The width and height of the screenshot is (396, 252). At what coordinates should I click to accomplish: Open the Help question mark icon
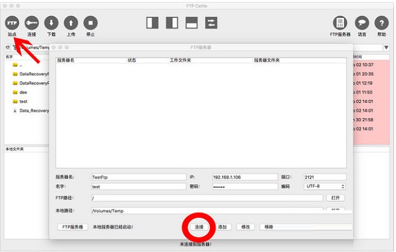(381, 23)
